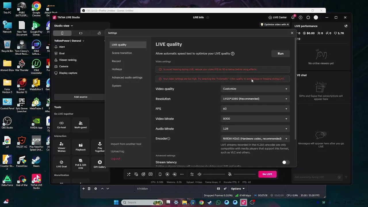Click the Upload log link
This screenshot has width=368, height=207.
[x=117, y=151]
